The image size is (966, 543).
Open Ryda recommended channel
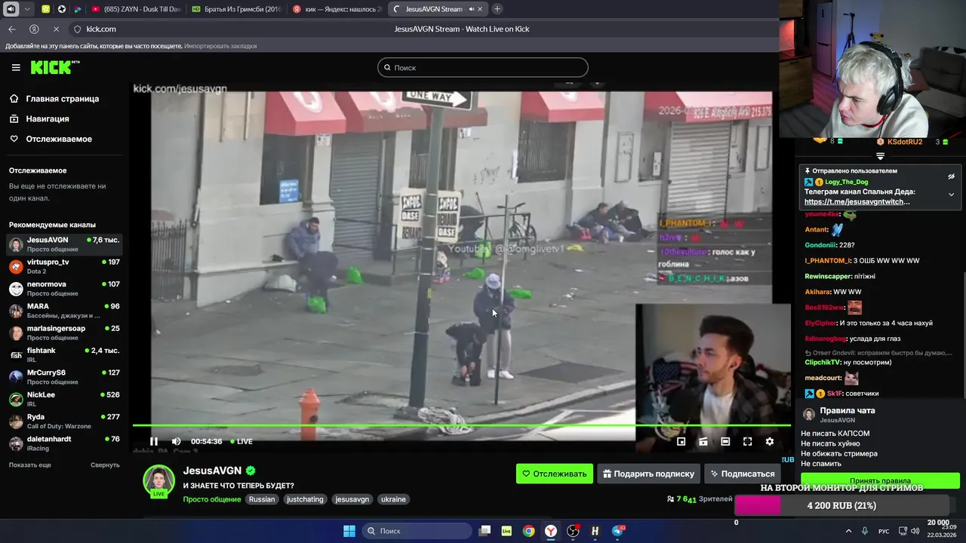coord(64,421)
